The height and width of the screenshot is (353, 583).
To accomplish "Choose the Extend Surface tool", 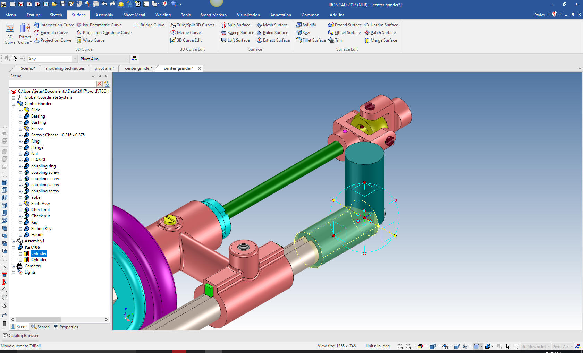I will tap(345, 25).
